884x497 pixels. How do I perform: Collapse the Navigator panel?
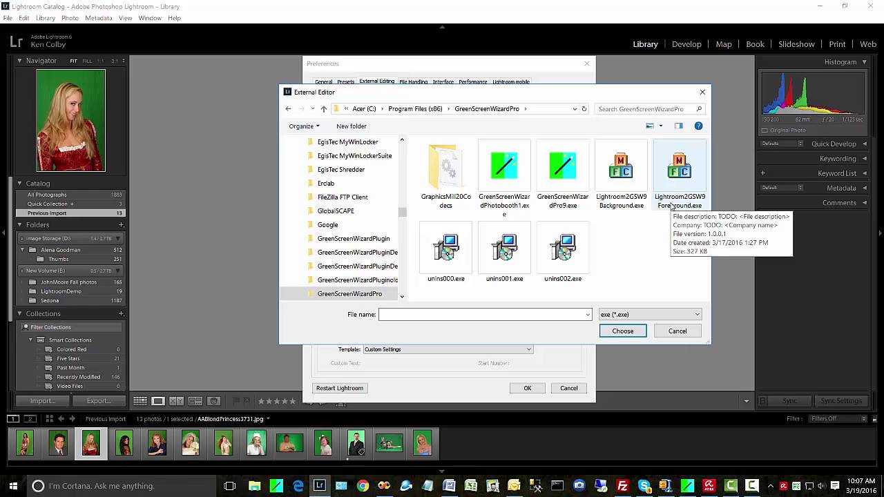[x=19, y=61]
